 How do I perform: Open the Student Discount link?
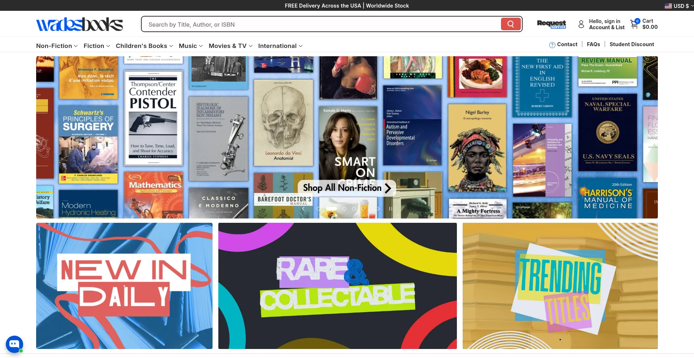(631, 44)
